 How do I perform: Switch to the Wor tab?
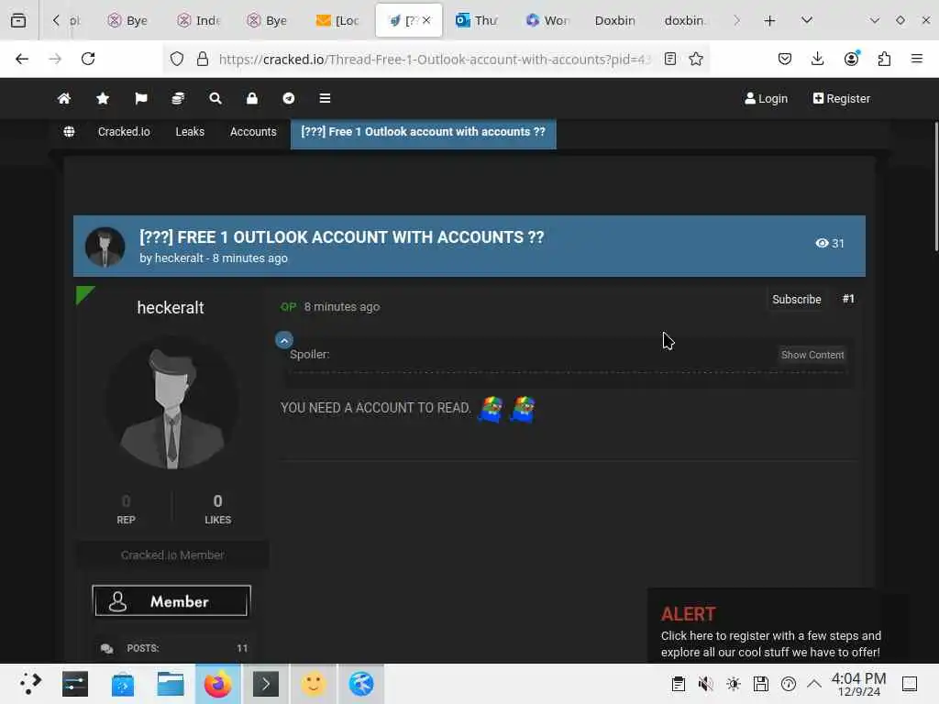(x=547, y=20)
